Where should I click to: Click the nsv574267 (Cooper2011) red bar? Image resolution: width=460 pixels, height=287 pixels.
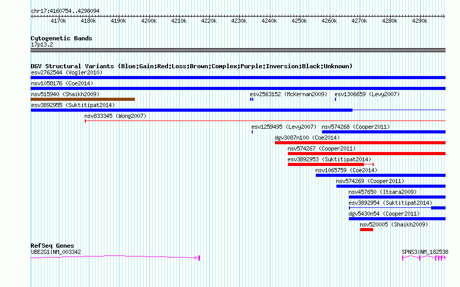(367, 154)
